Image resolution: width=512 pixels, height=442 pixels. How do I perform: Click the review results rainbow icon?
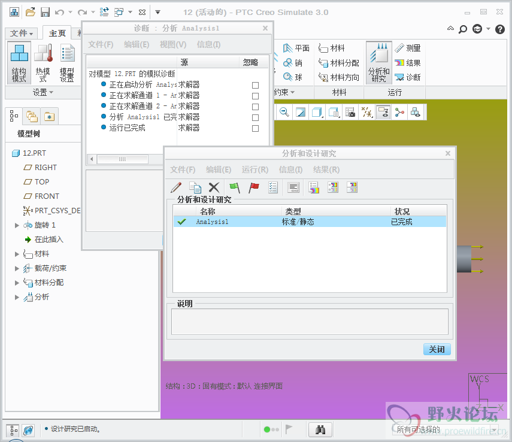(314, 187)
